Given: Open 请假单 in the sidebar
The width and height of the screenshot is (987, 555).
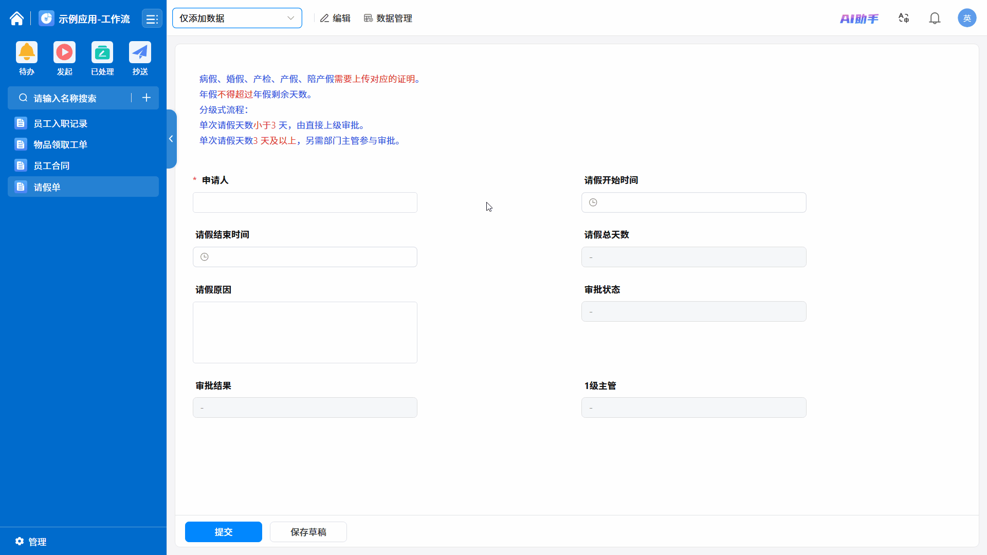Looking at the screenshot, I should 83,187.
